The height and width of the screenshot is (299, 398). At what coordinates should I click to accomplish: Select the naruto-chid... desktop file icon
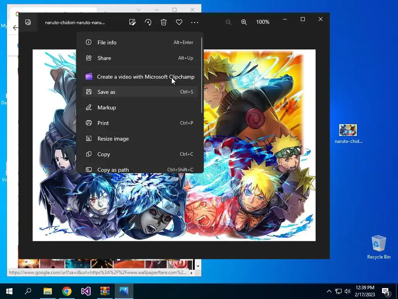tap(348, 134)
